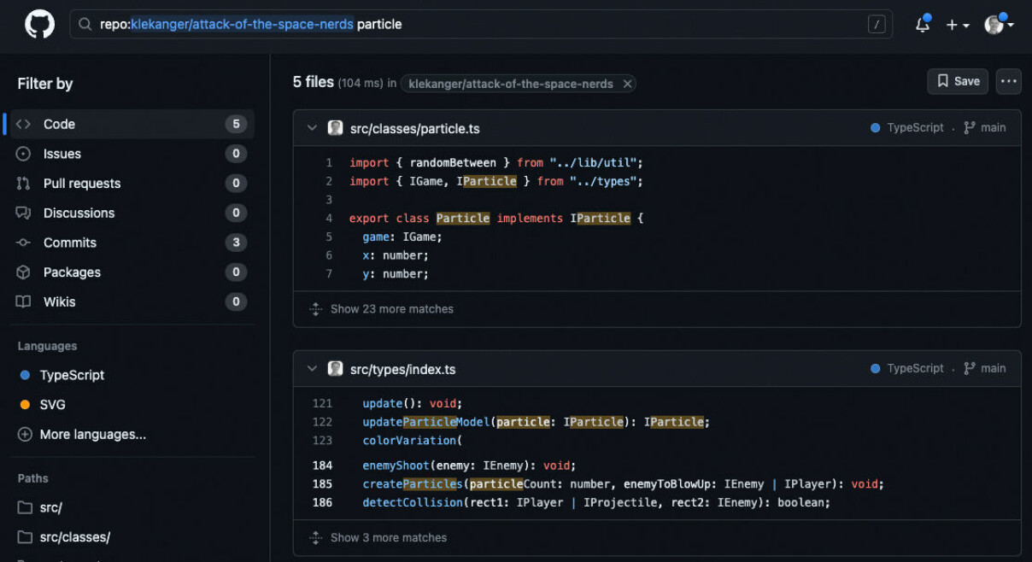Show 23 more matches in particle.ts

(x=392, y=309)
